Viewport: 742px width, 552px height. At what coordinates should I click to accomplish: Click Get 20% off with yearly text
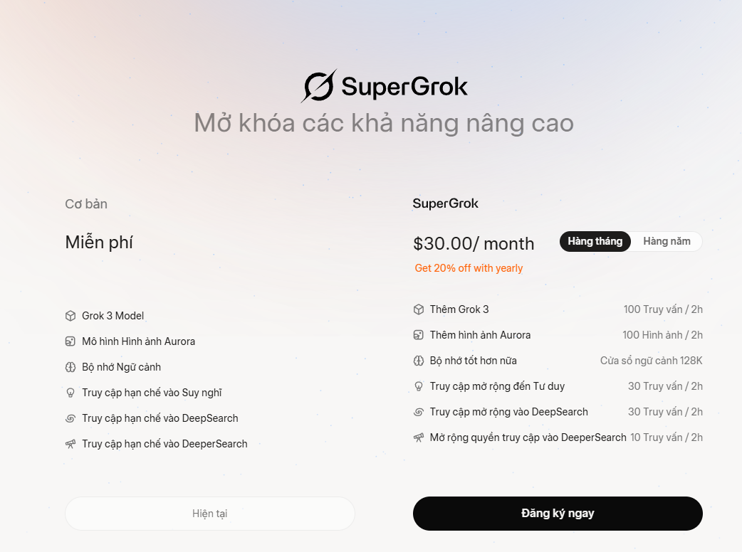(x=469, y=268)
